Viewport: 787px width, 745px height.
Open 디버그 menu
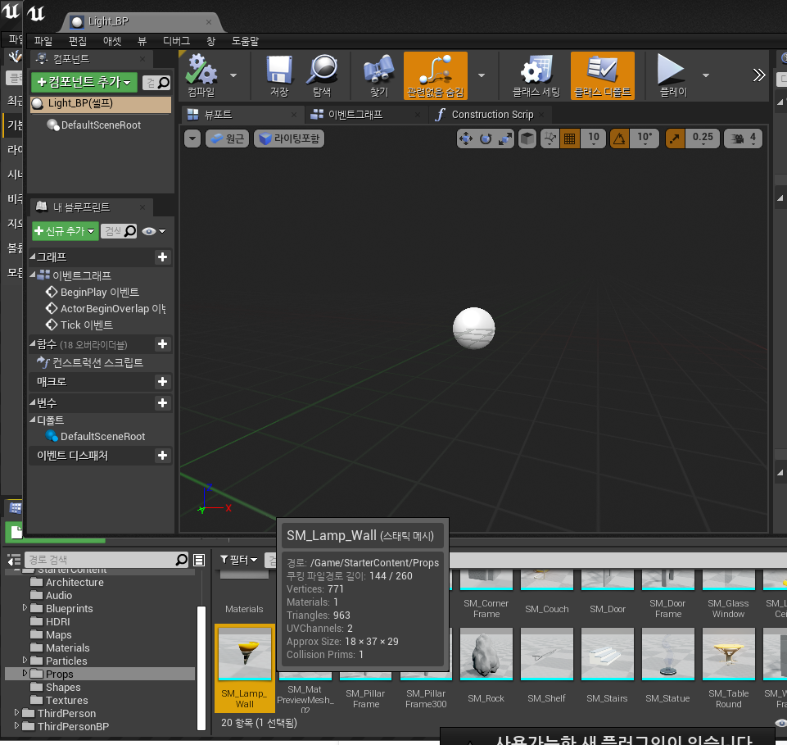click(177, 41)
